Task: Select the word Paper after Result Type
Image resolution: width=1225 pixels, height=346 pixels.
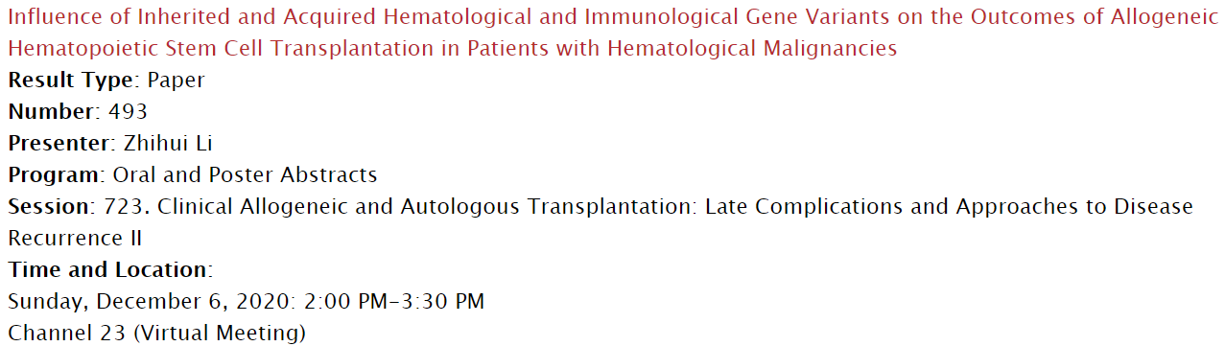Action: [176, 80]
